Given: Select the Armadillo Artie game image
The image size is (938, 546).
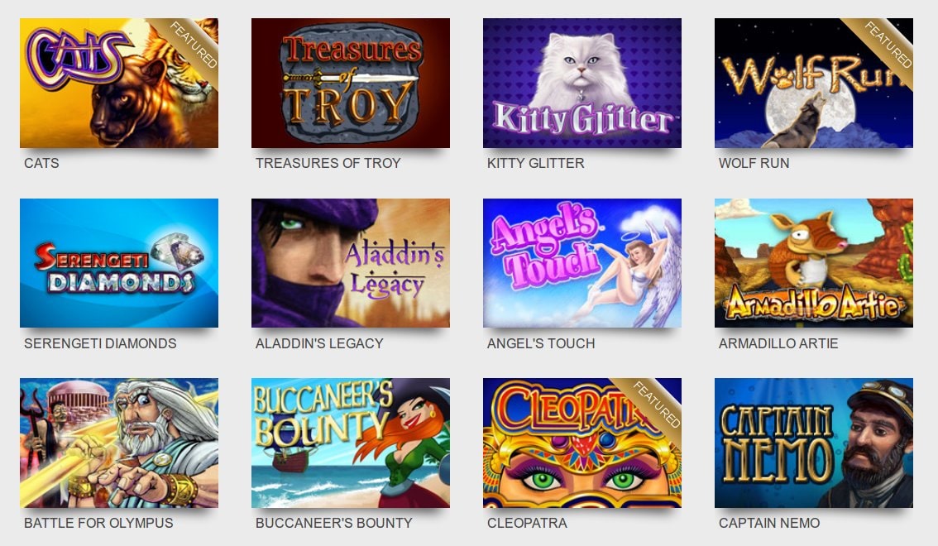Looking at the screenshot, I should tap(814, 263).
